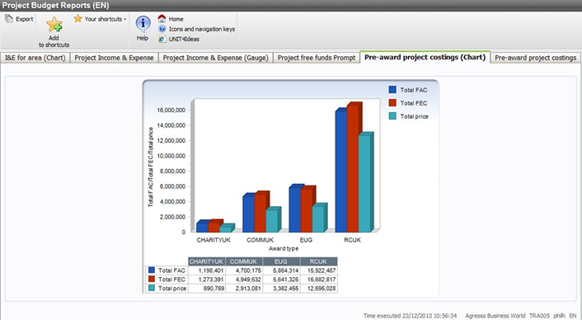
Task: Go to Pre-award project costings tab
Action: point(535,58)
